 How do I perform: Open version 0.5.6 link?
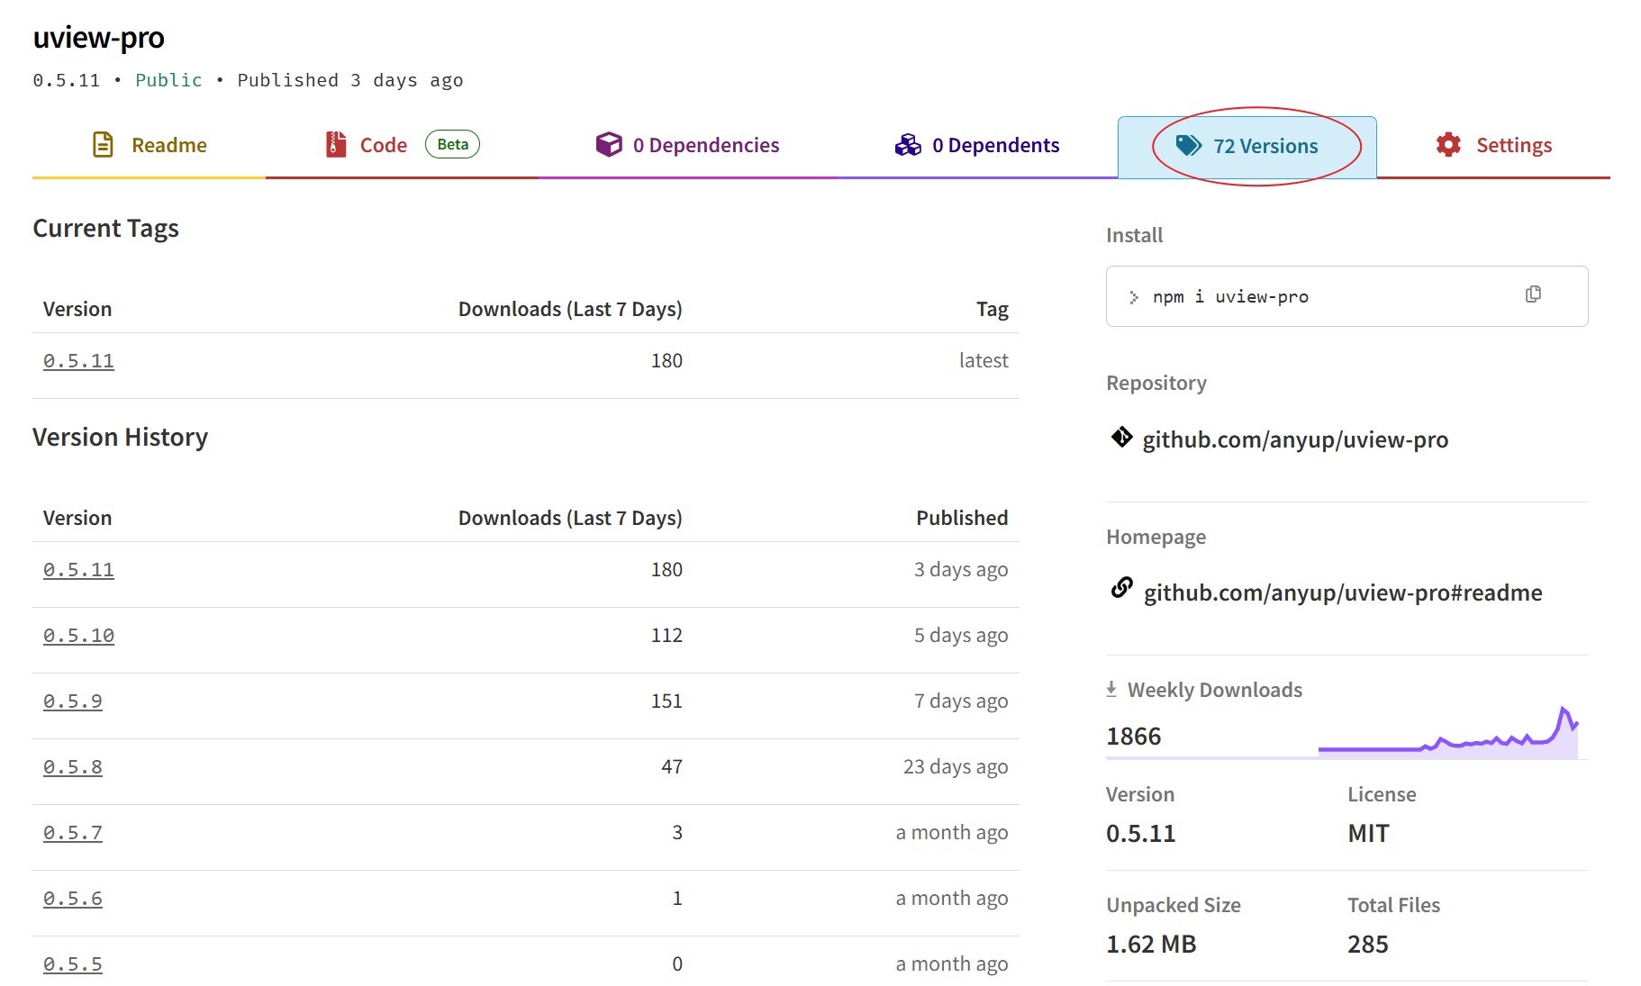coord(73,899)
